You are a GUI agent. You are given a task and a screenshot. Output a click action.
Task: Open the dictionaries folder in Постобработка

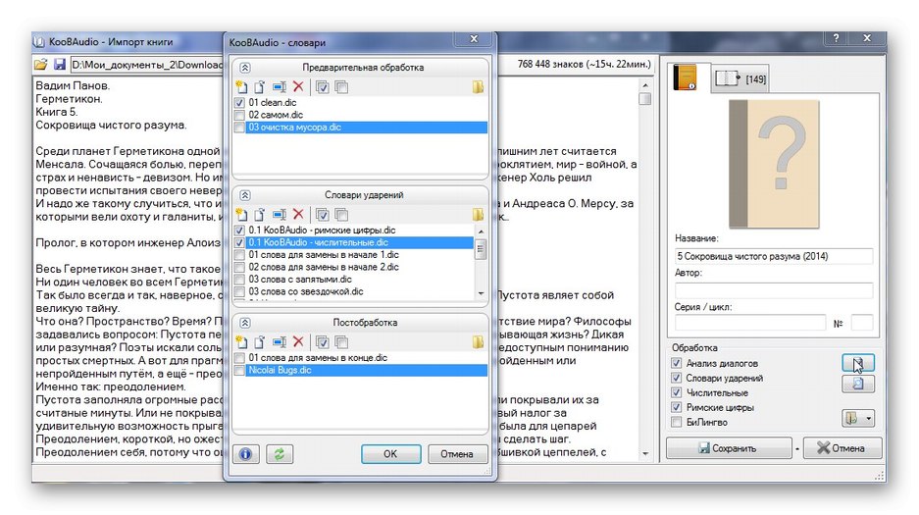[479, 342]
